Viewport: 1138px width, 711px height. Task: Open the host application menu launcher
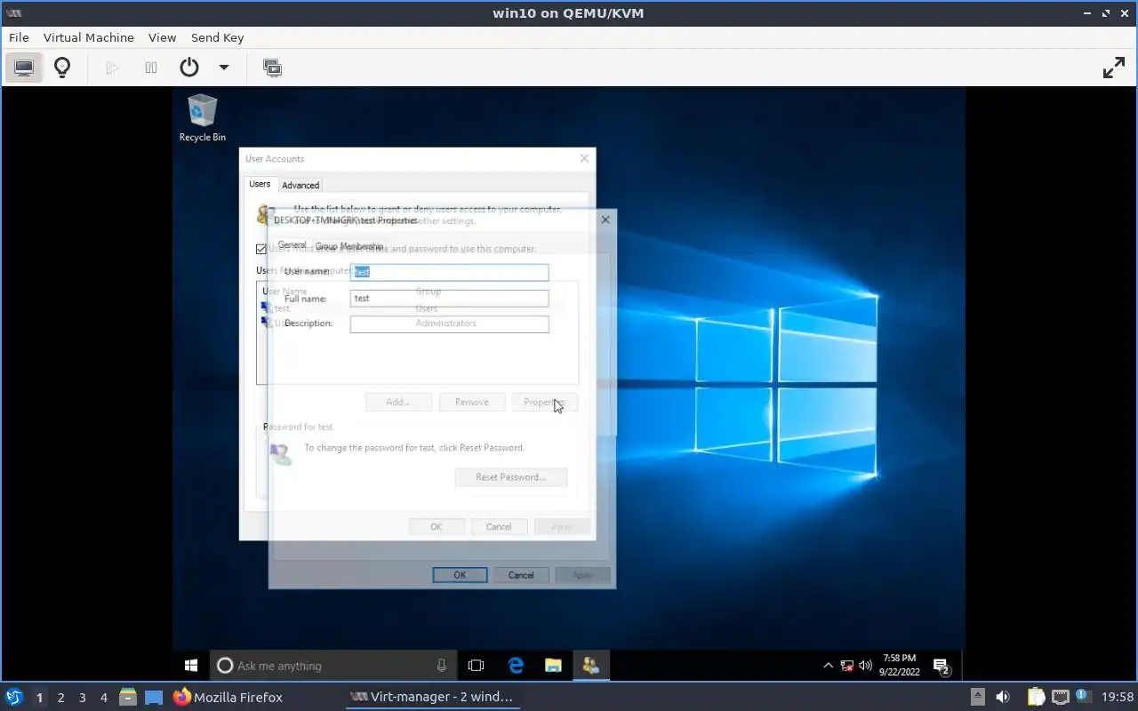click(13, 697)
